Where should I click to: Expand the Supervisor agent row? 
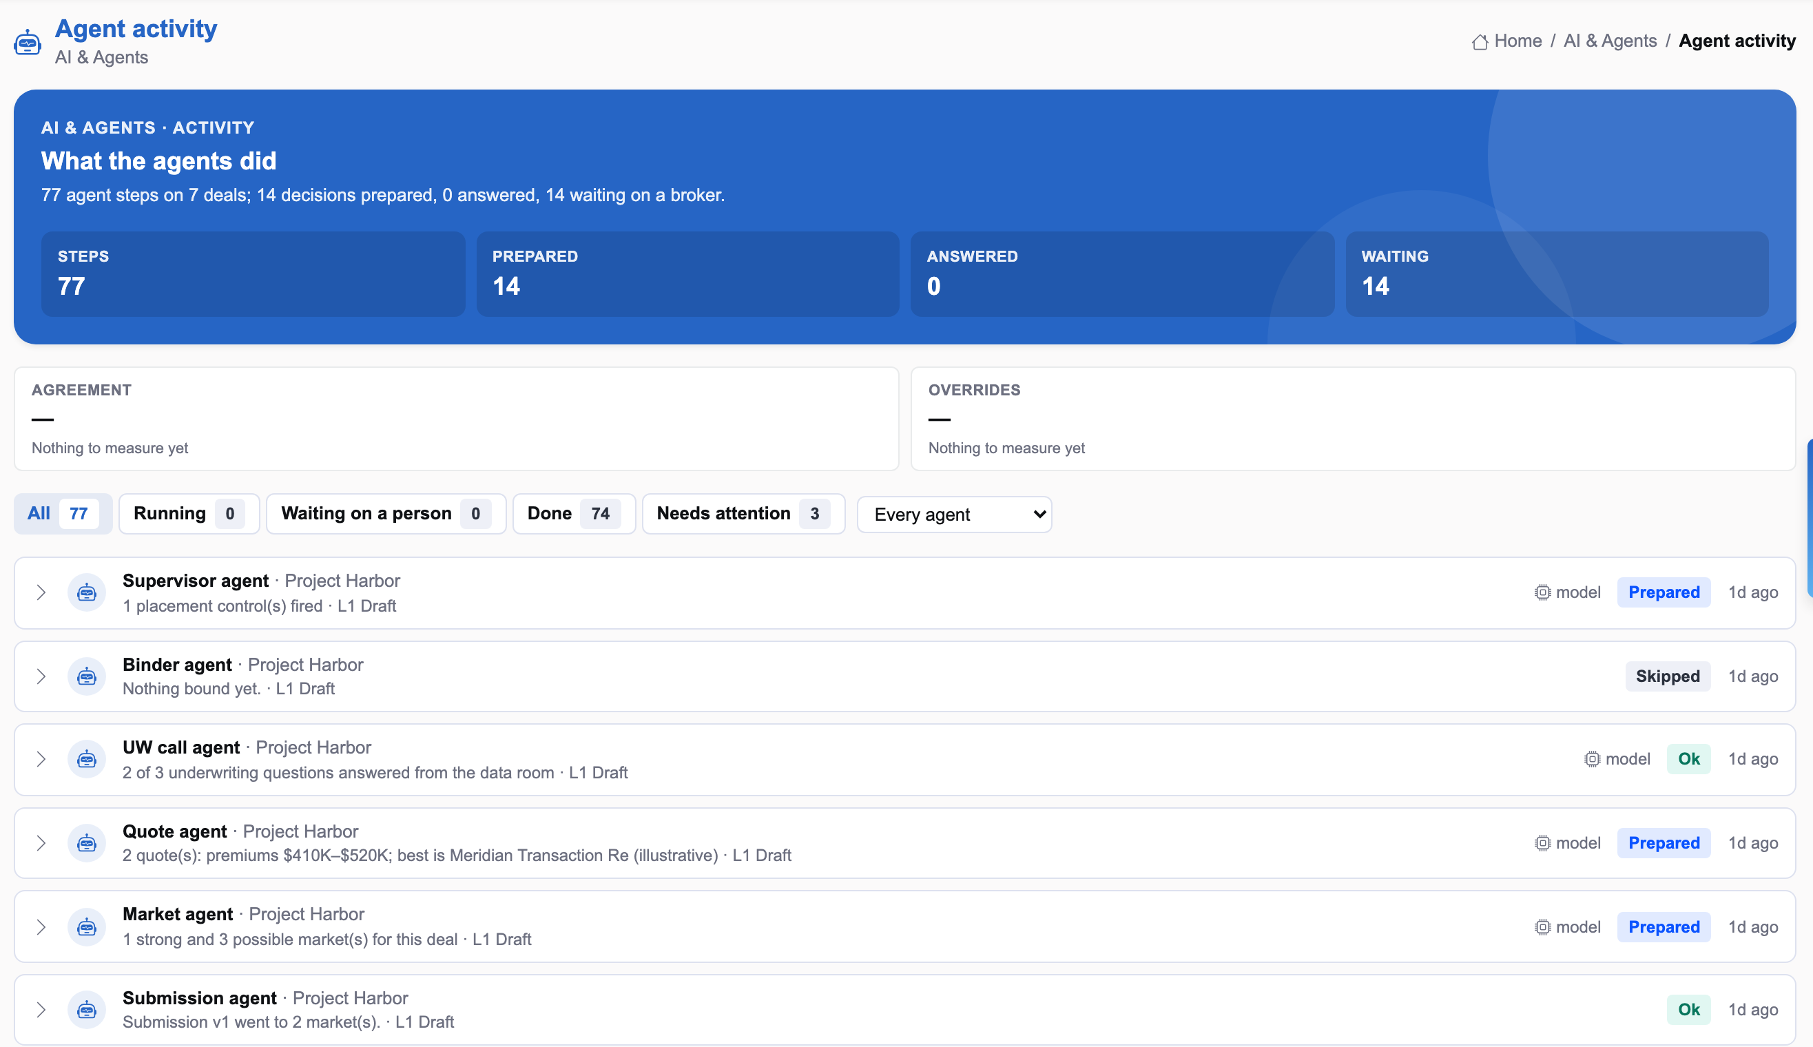coord(41,592)
